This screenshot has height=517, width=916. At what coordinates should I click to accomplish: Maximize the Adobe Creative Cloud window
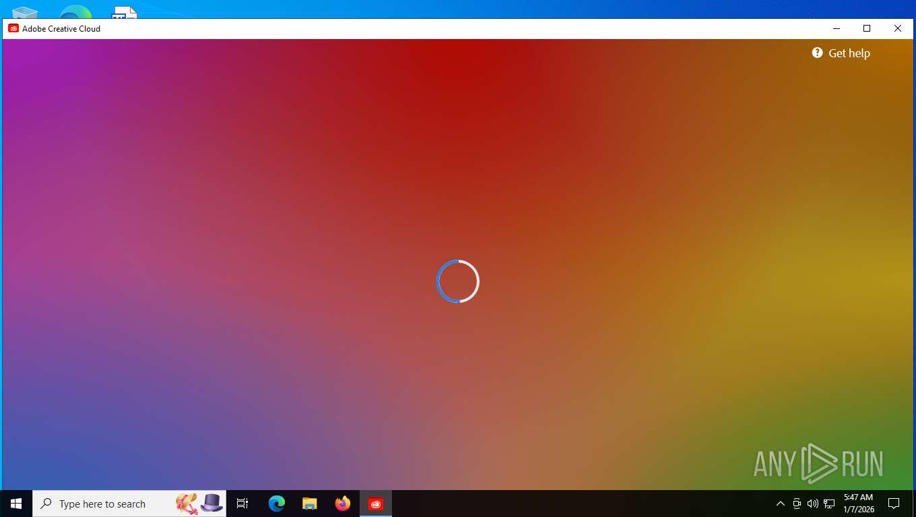click(x=867, y=28)
